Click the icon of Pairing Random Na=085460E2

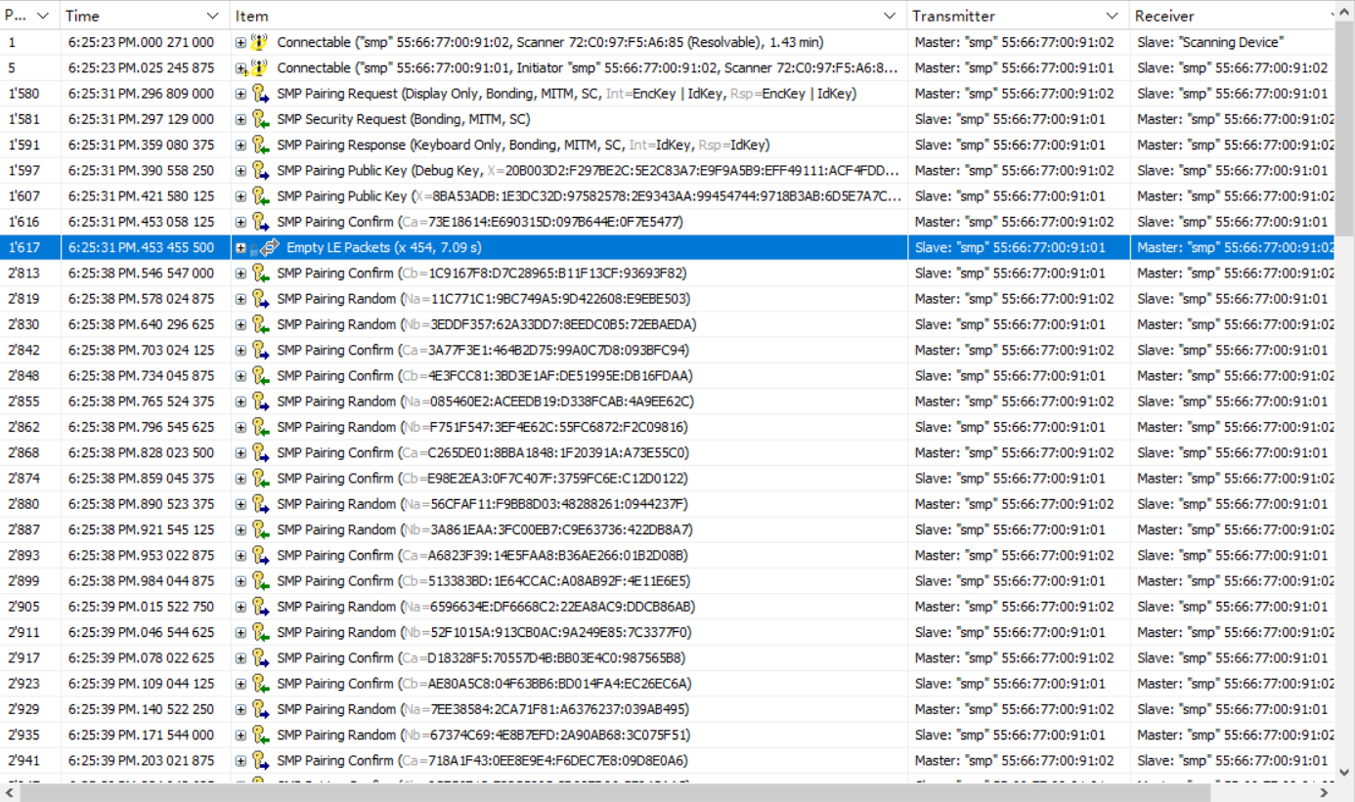coord(259,401)
